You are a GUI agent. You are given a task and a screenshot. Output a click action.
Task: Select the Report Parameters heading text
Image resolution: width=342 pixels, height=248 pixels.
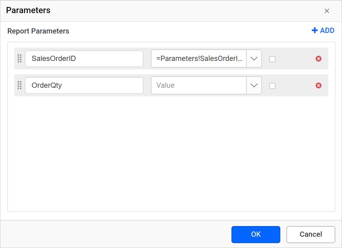(x=38, y=31)
